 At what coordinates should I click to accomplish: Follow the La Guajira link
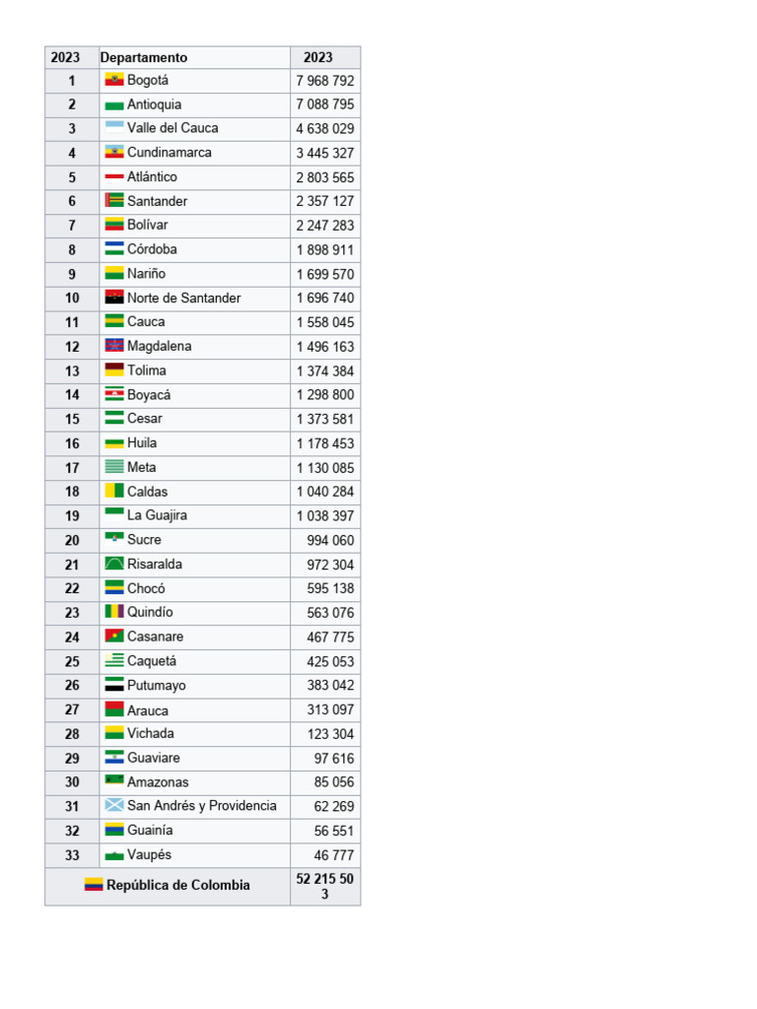[157, 515]
